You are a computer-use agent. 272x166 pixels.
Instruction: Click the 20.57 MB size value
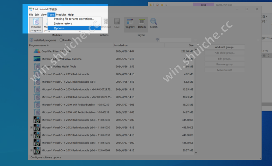[x=188, y=150]
